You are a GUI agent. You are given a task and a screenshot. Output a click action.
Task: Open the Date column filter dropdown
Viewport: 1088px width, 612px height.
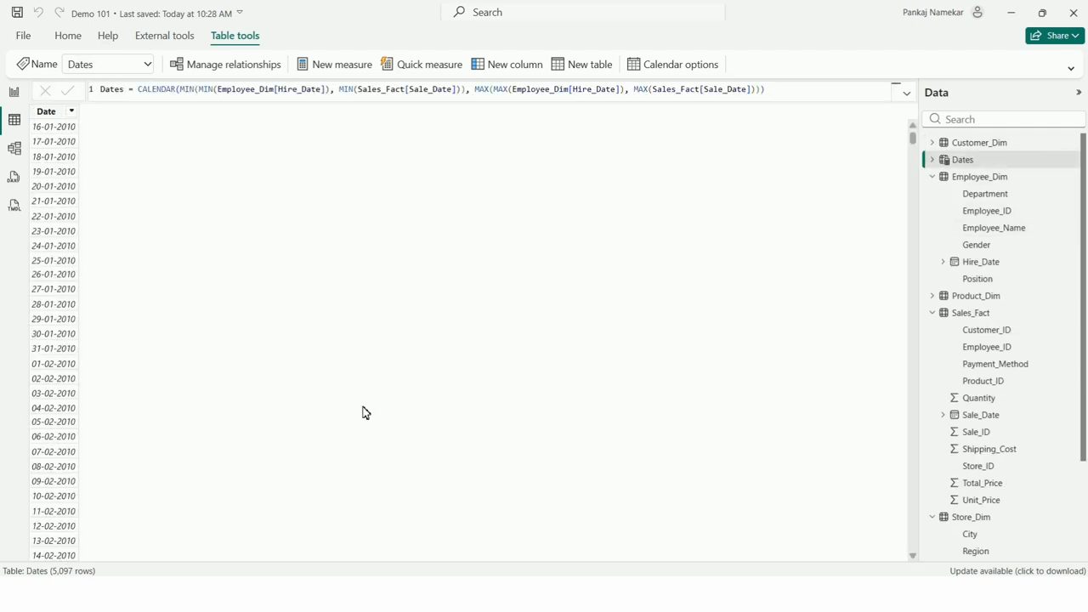pos(71,111)
